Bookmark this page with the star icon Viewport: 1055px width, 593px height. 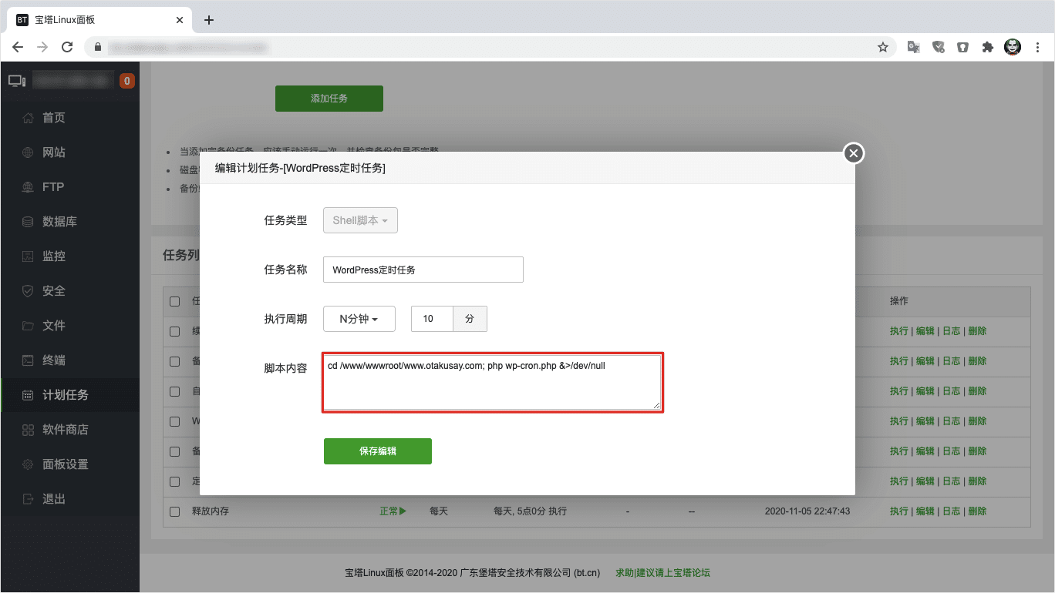tap(883, 47)
